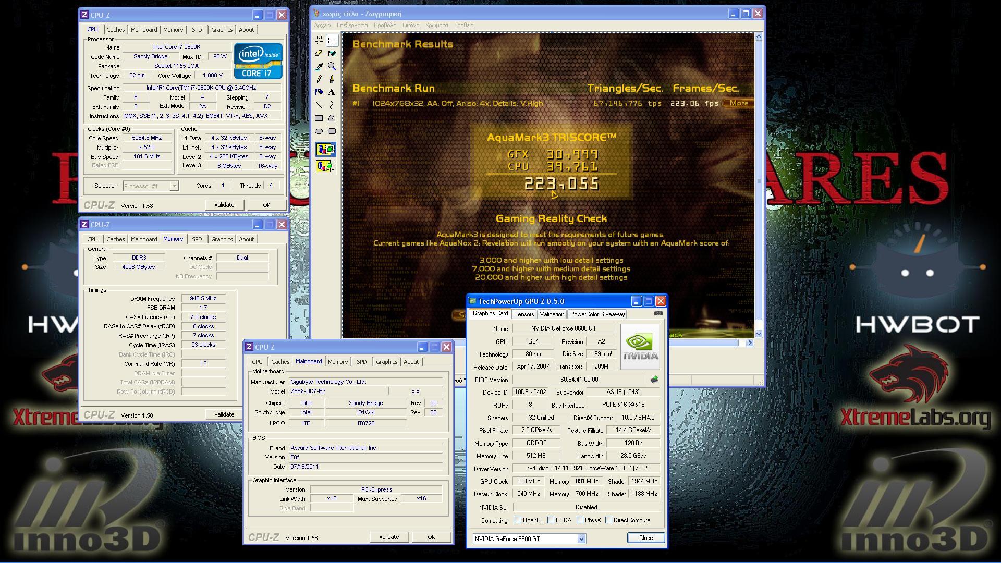The height and width of the screenshot is (563, 1001).
Task: Click Paint vertical scrollbar up arrow
Action: 759,36
